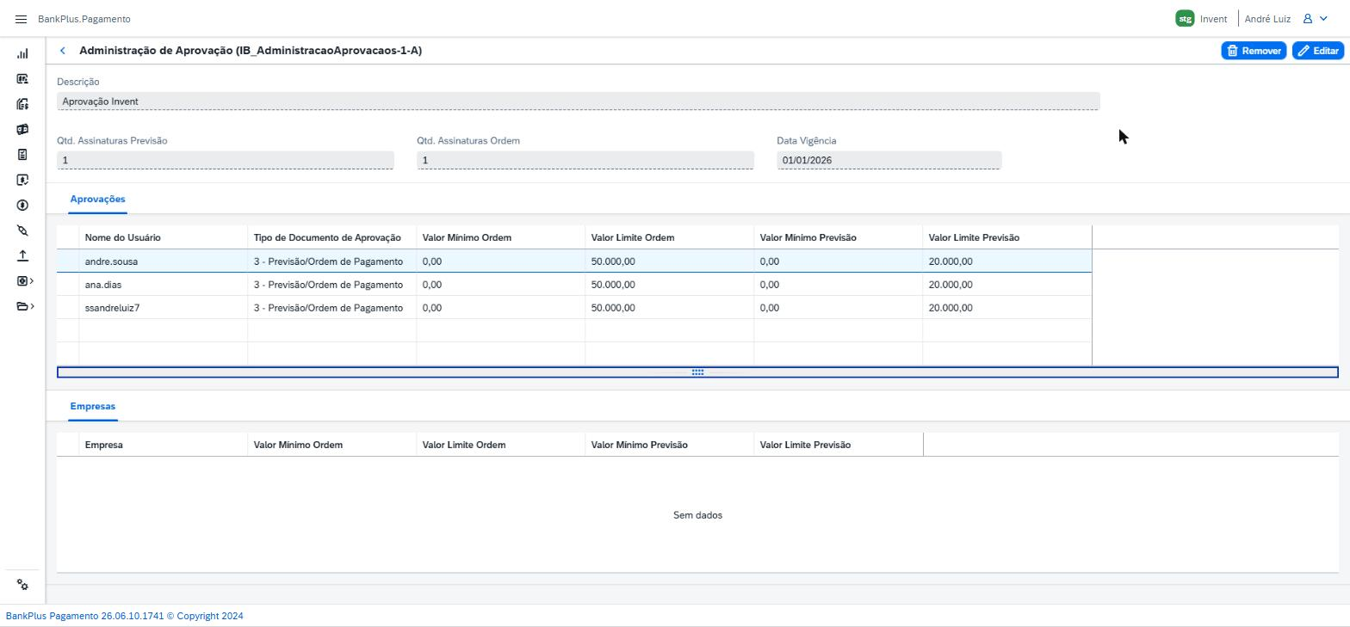Go back using the arrow beside the page title

coord(63,51)
